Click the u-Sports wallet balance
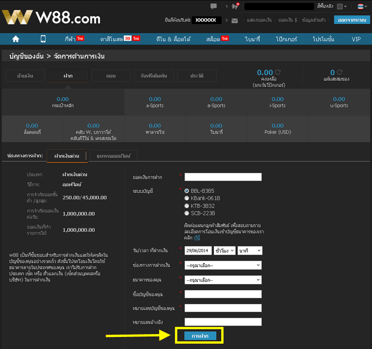 pos(339,102)
